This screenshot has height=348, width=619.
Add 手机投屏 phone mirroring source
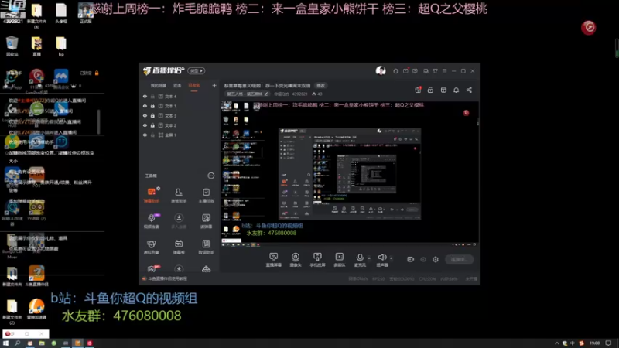tap(317, 260)
